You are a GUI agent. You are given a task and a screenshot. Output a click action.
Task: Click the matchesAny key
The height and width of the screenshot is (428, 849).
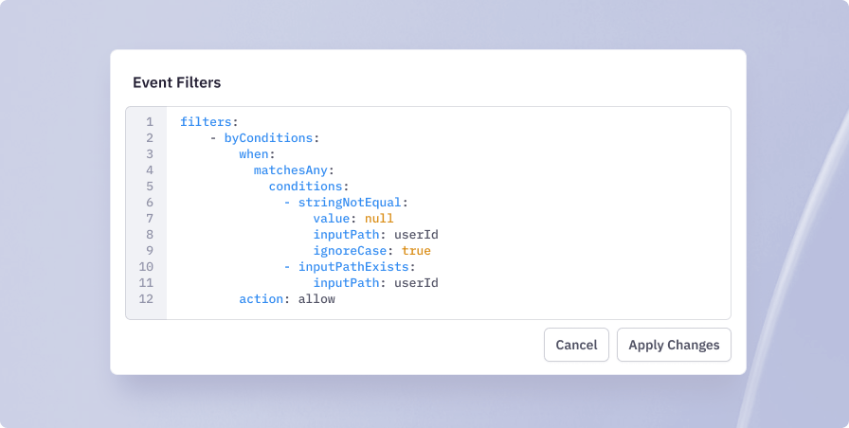click(x=291, y=170)
